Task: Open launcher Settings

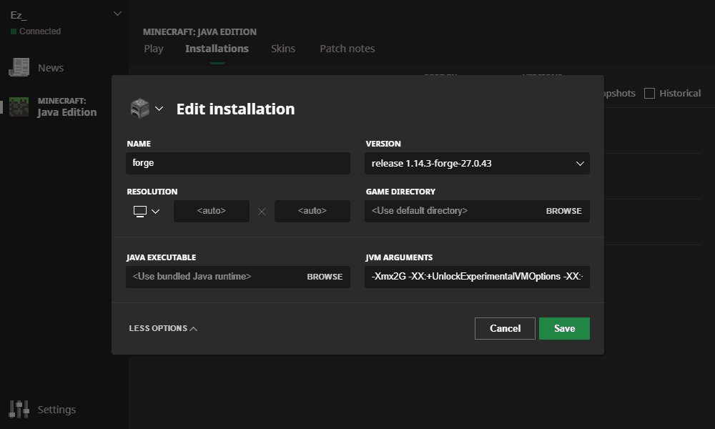Action: (x=56, y=410)
